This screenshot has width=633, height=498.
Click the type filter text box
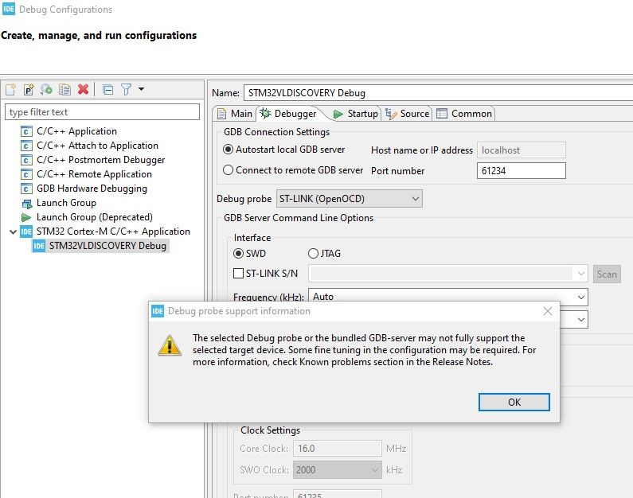tap(102, 111)
